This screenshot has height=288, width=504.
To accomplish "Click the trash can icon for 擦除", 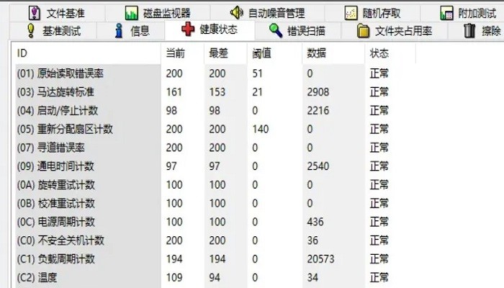I will pyautogui.click(x=469, y=31).
